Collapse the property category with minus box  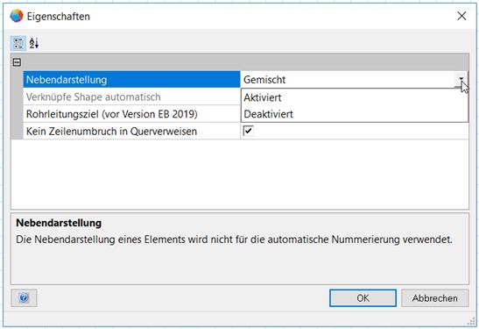(x=18, y=62)
